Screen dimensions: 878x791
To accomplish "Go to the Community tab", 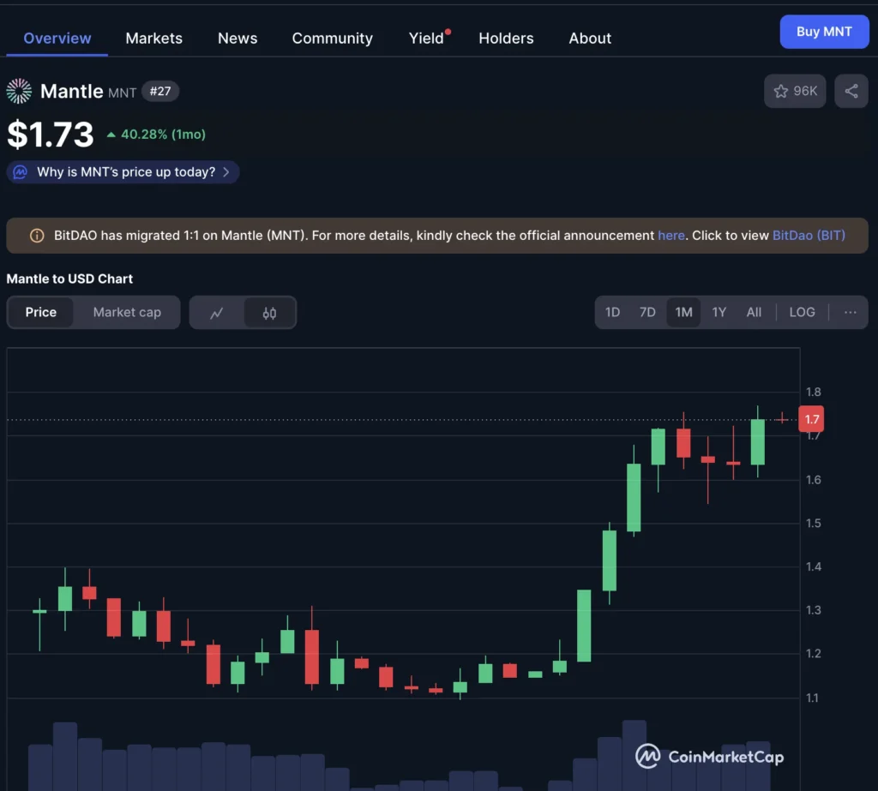I will [x=332, y=38].
